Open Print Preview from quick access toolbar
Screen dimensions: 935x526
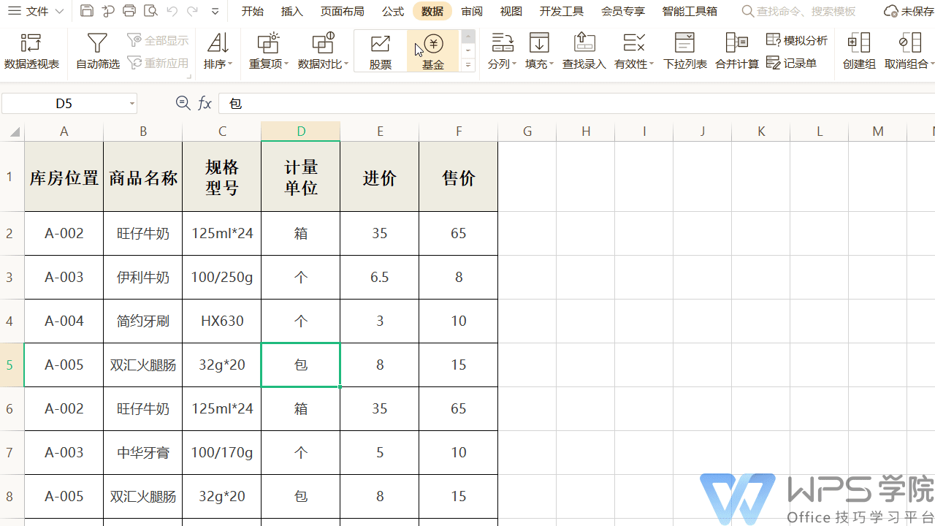(150, 11)
